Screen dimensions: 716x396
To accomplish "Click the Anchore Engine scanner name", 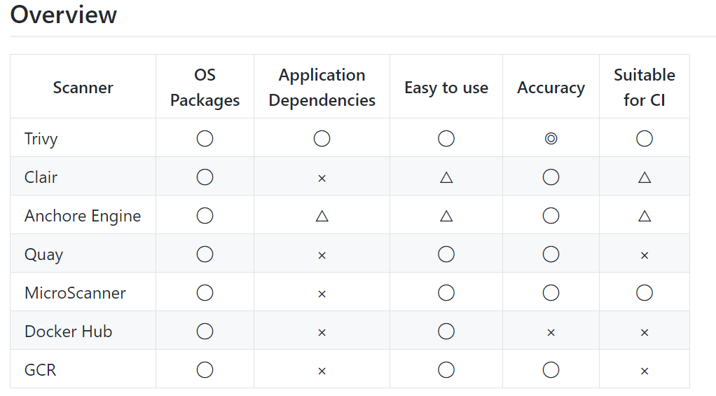I will point(83,216).
